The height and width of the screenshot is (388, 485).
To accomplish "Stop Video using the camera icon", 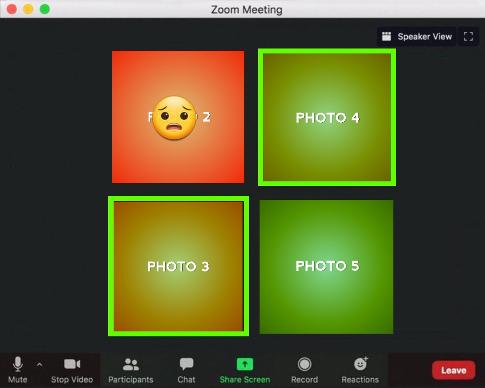I will 72,364.
